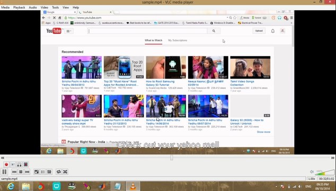Click the rewind arrows left of seek bar
The height and width of the screenshot is (191, 336).
tap(3, 158)
